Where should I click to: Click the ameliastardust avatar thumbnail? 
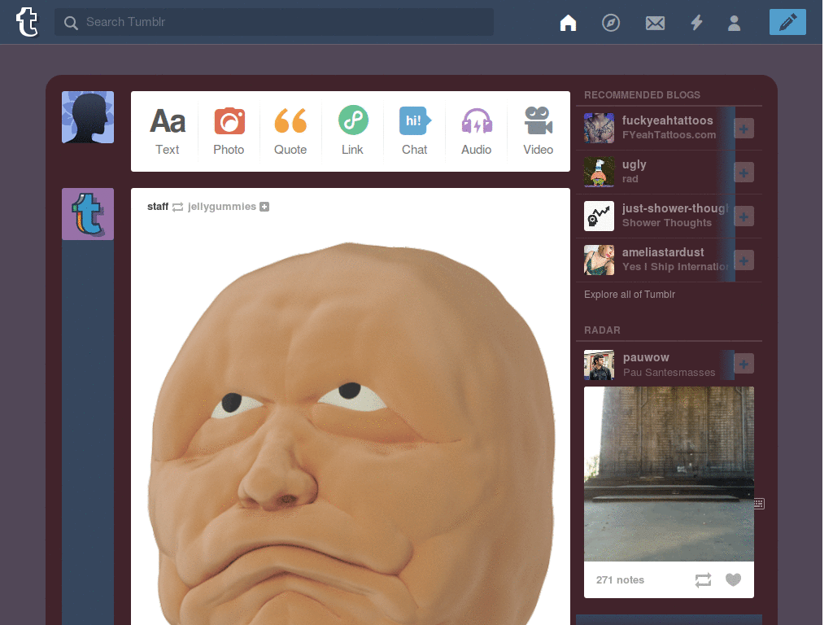599,260
